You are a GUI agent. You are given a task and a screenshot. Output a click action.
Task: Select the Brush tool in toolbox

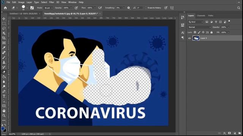4,57
